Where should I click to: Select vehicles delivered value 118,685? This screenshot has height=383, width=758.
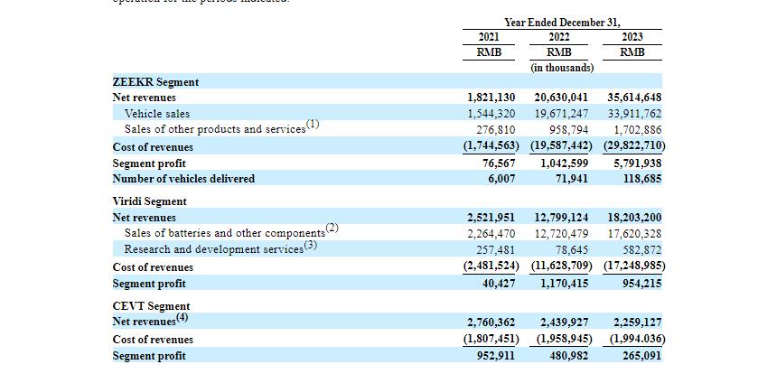[x=642, y=179]
